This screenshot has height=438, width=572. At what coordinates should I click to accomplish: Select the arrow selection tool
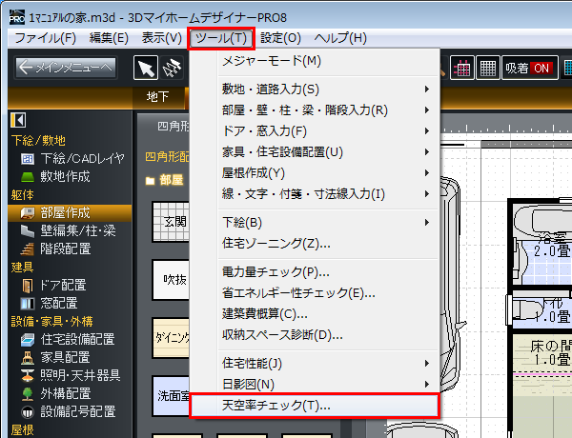coord(146,68)
